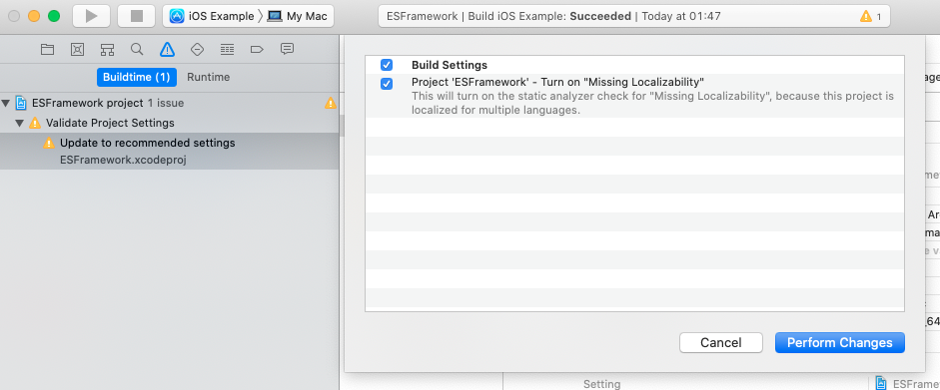Click the Perform Changes button
This screenshot has height=390, width=940.
point(840,343)
